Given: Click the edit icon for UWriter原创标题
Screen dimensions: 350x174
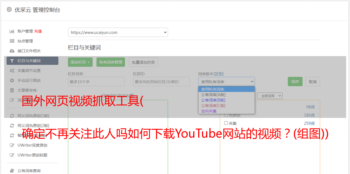Looking at the screenshot, I should click(x=12, y=155).
